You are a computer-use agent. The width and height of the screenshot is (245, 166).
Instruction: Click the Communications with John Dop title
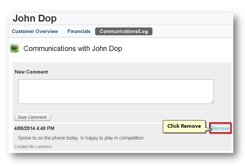[73, 48]
